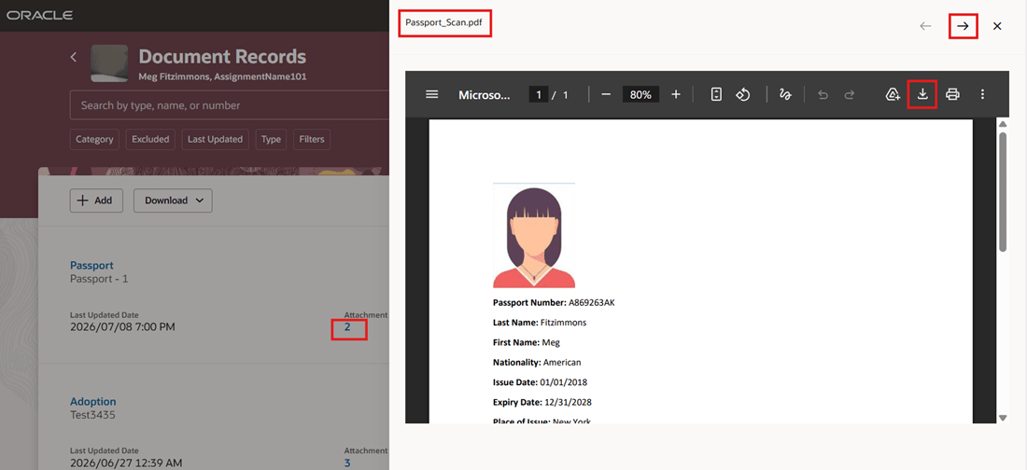Open the Filters chip
Image resolution: width=1027 pixels, height=470 pixels.
point(311,139)
